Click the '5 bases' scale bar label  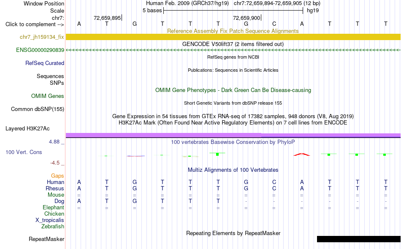tap(152, 11)
